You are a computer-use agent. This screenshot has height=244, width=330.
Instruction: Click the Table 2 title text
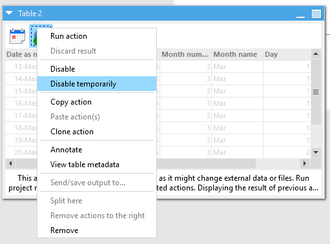tap(30, 14)
